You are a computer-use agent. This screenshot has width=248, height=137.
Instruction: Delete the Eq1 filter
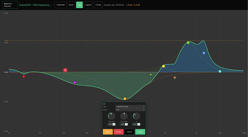119,132
